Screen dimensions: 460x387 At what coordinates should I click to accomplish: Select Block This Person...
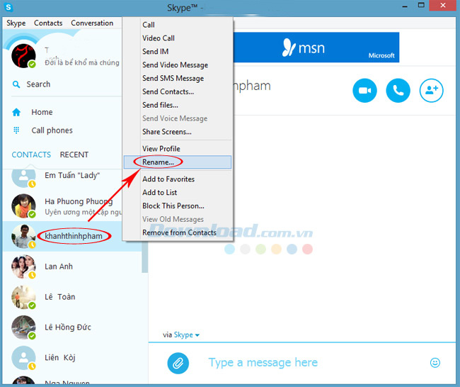(178, 206)
